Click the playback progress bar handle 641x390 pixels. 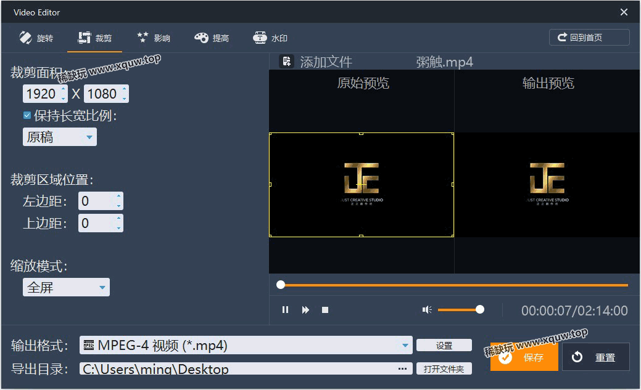pyautogui.click(x=281, y=285)
